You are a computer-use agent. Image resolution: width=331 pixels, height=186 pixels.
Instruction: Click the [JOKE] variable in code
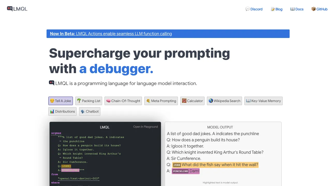66,166
